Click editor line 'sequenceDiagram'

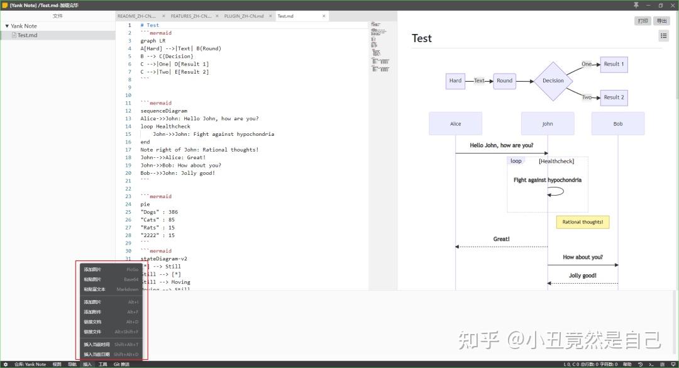163,111
